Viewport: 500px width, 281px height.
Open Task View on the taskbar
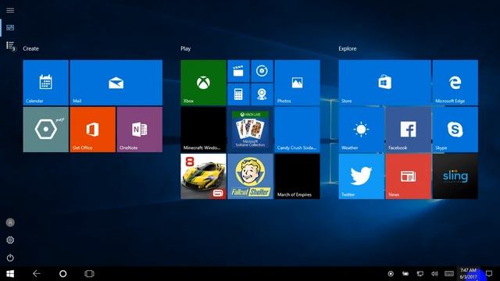pos(89,273)
